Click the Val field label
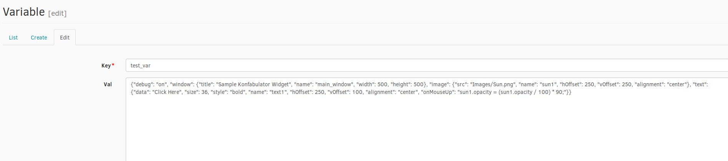This screenshot has width=728, height=161. click(108, 84)
